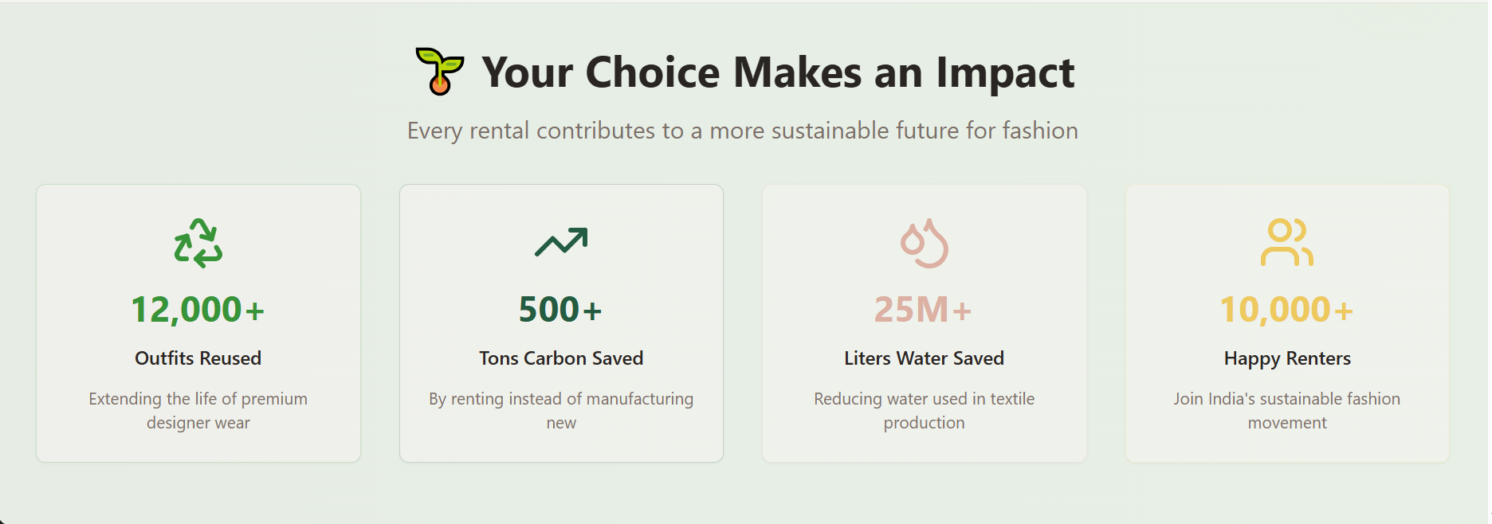The width and height of the screenshot is (1492, 524).
Task: Click the green recycle arrows icon
Action: (198, 243)
